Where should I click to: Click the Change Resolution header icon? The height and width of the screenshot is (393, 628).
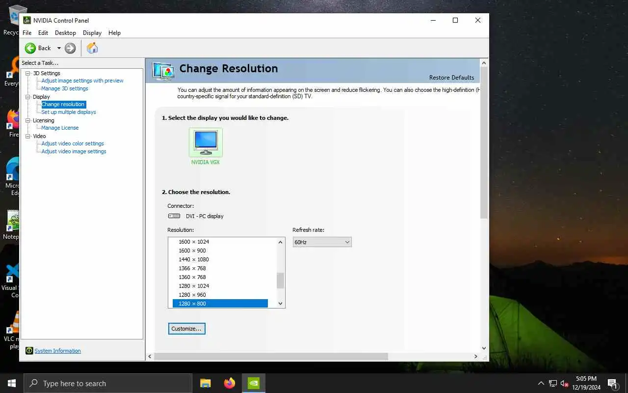163,71
